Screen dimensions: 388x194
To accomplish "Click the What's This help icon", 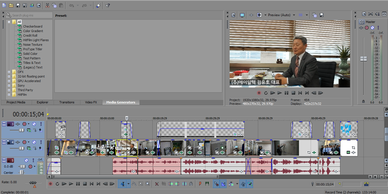I will (x=108, y=5).
